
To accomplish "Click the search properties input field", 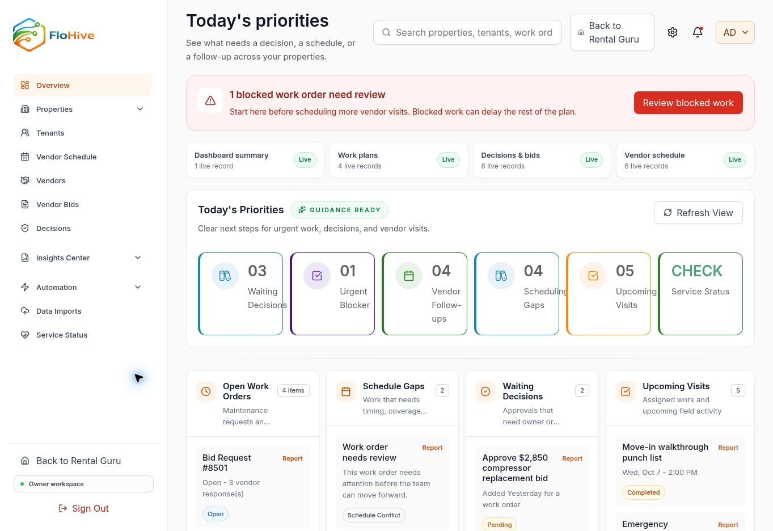I will tap(467, 32).
